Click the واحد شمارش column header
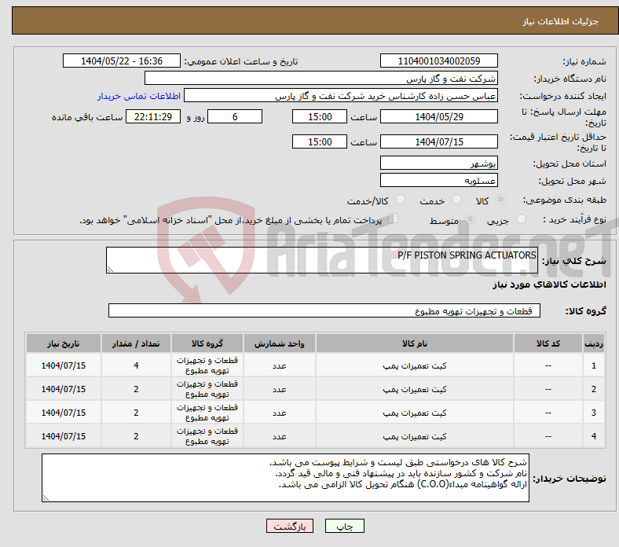 [x=280, y=343]
